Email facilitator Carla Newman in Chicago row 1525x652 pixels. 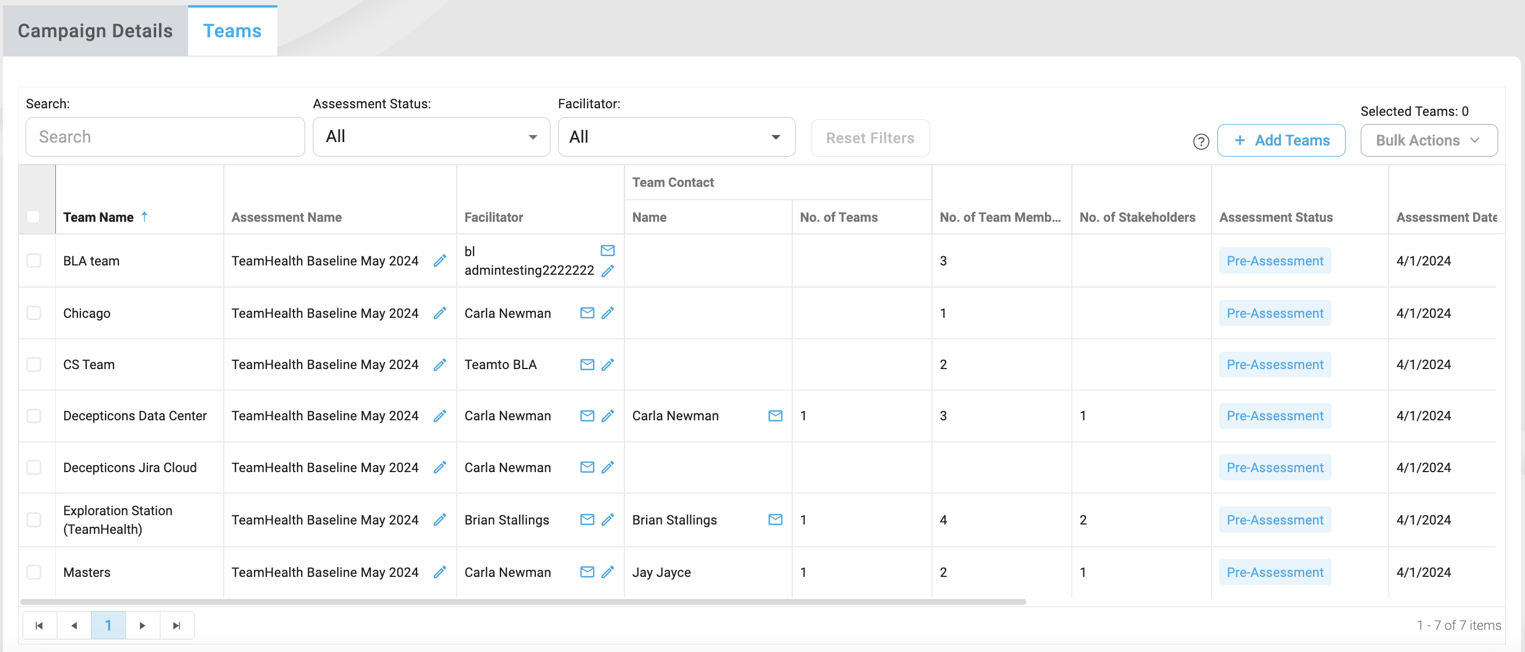coord(587,313)
